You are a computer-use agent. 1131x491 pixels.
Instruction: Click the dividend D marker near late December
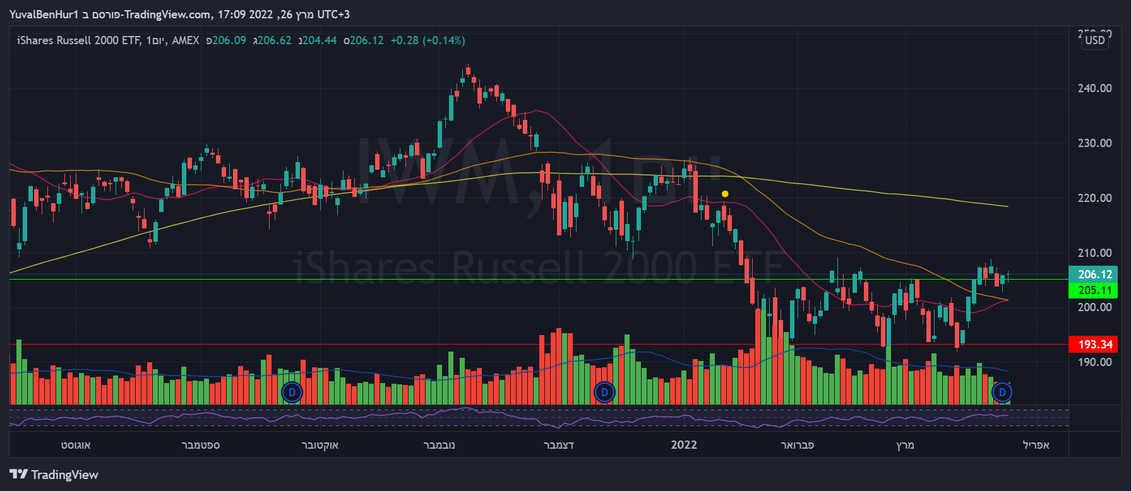pyautogui.click(x=604, y=393)
